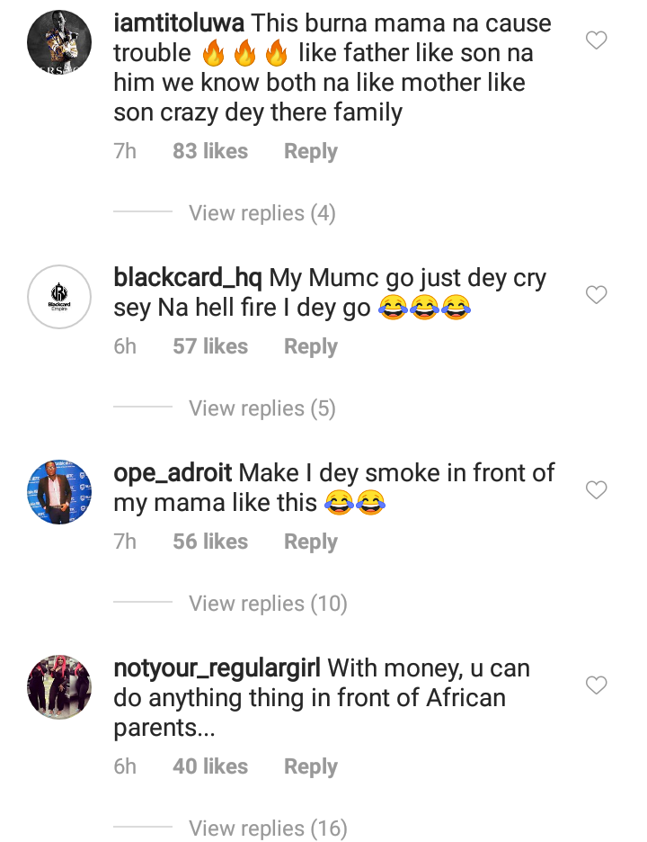Like iamtitoluwa's comment with the heart icon
Image resolution: width=647 pixels, height=842 pixels.
tap(596, 40)
